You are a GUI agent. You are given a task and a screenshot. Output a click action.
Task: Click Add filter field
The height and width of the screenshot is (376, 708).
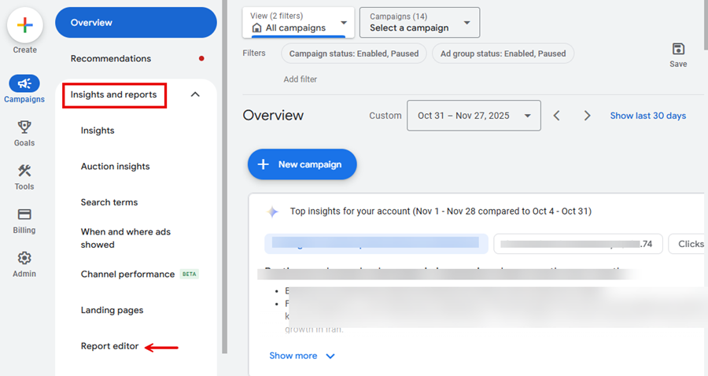[301, 79]
